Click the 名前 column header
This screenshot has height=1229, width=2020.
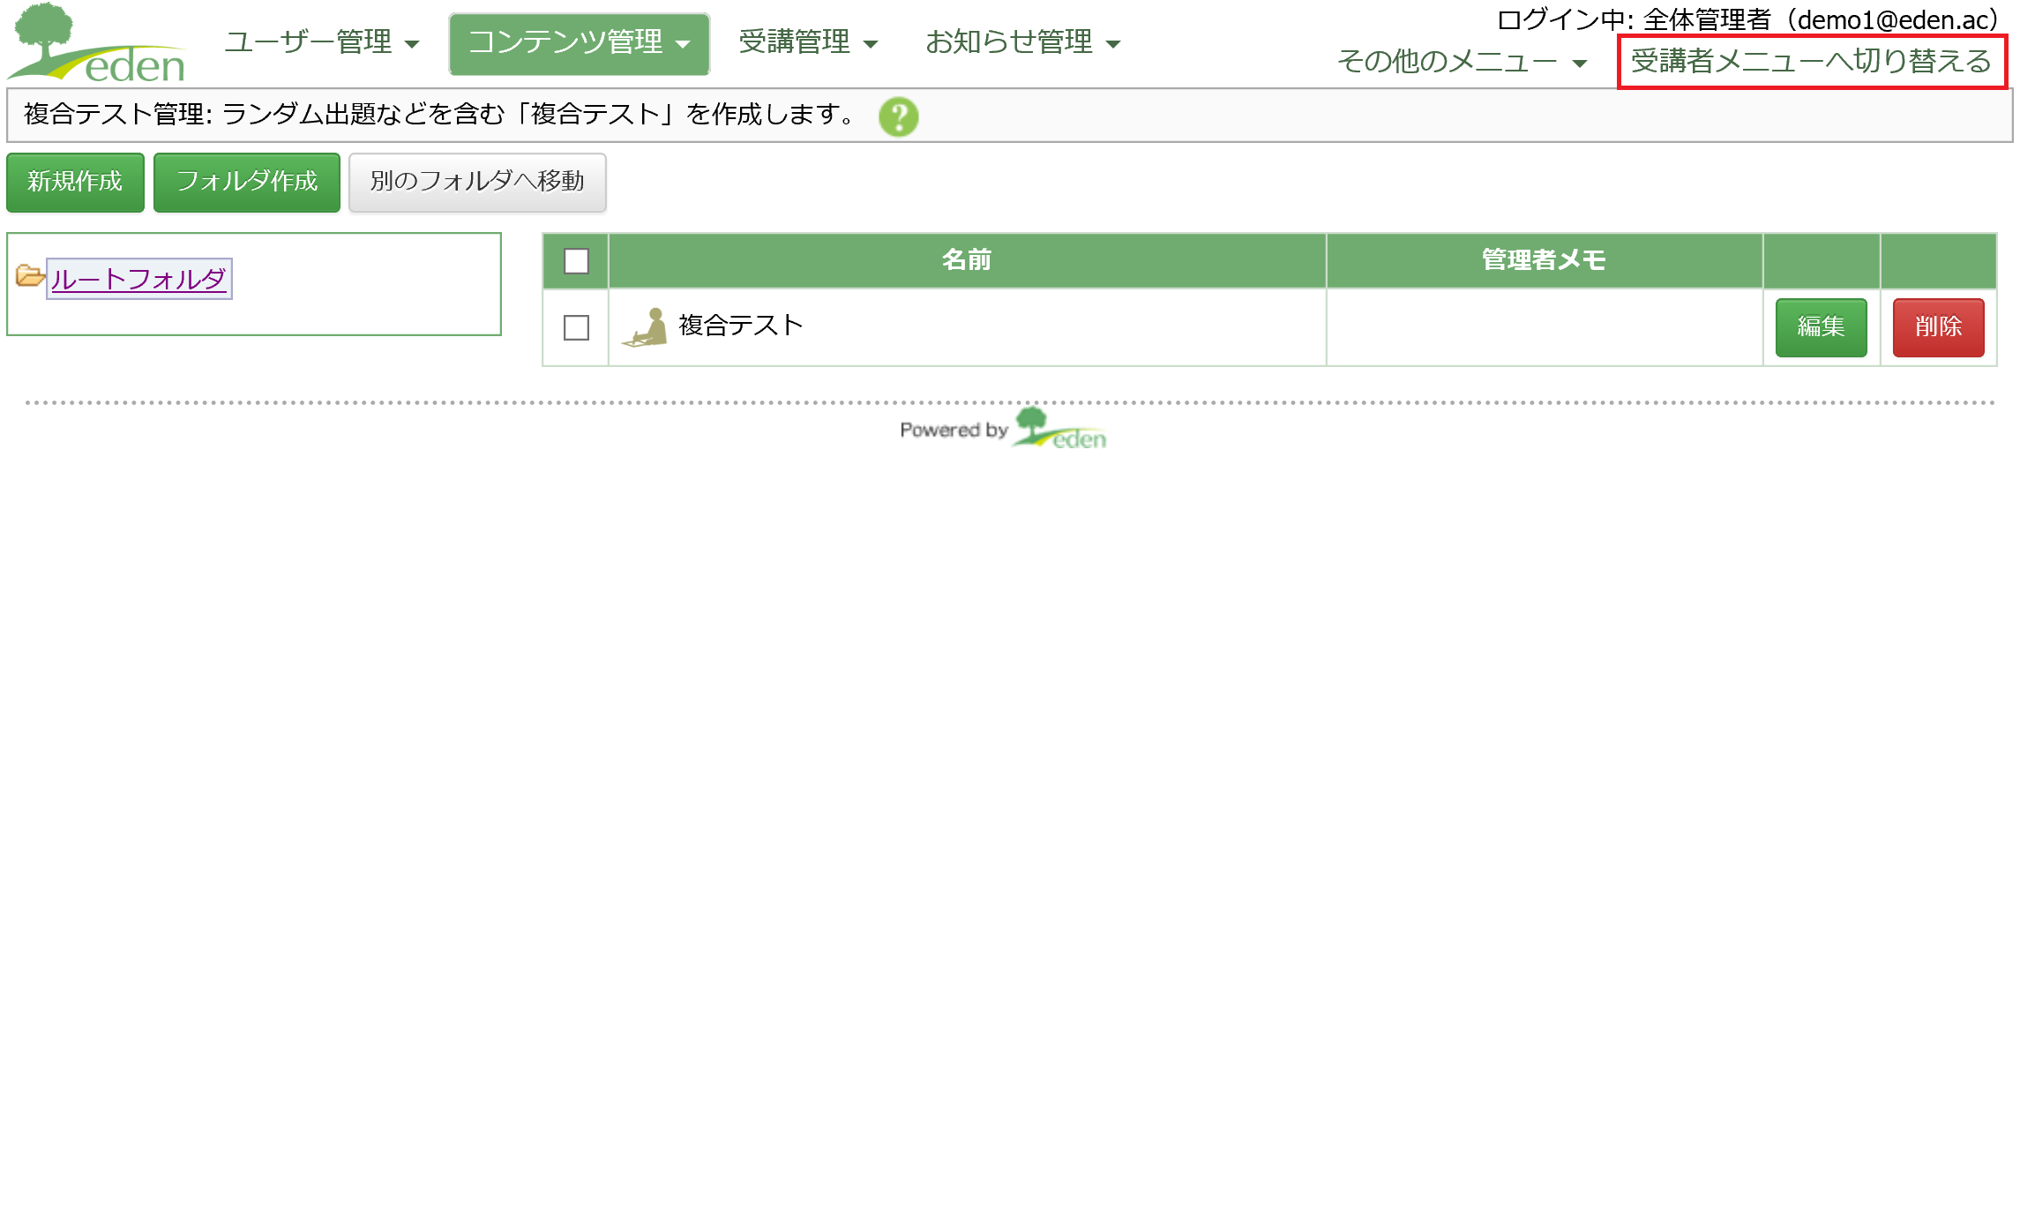coord(967,260)
